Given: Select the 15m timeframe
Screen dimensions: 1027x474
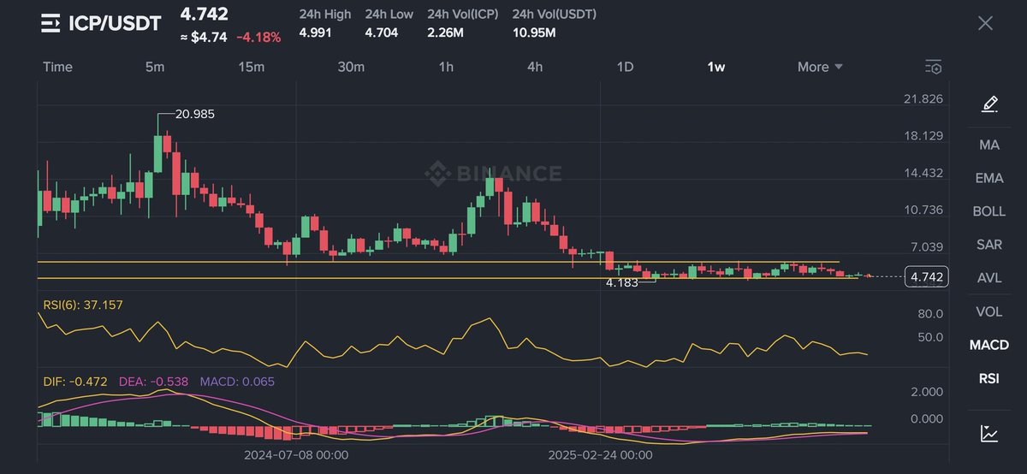Looking at the screenshot, I should click(x=251, y=67).
